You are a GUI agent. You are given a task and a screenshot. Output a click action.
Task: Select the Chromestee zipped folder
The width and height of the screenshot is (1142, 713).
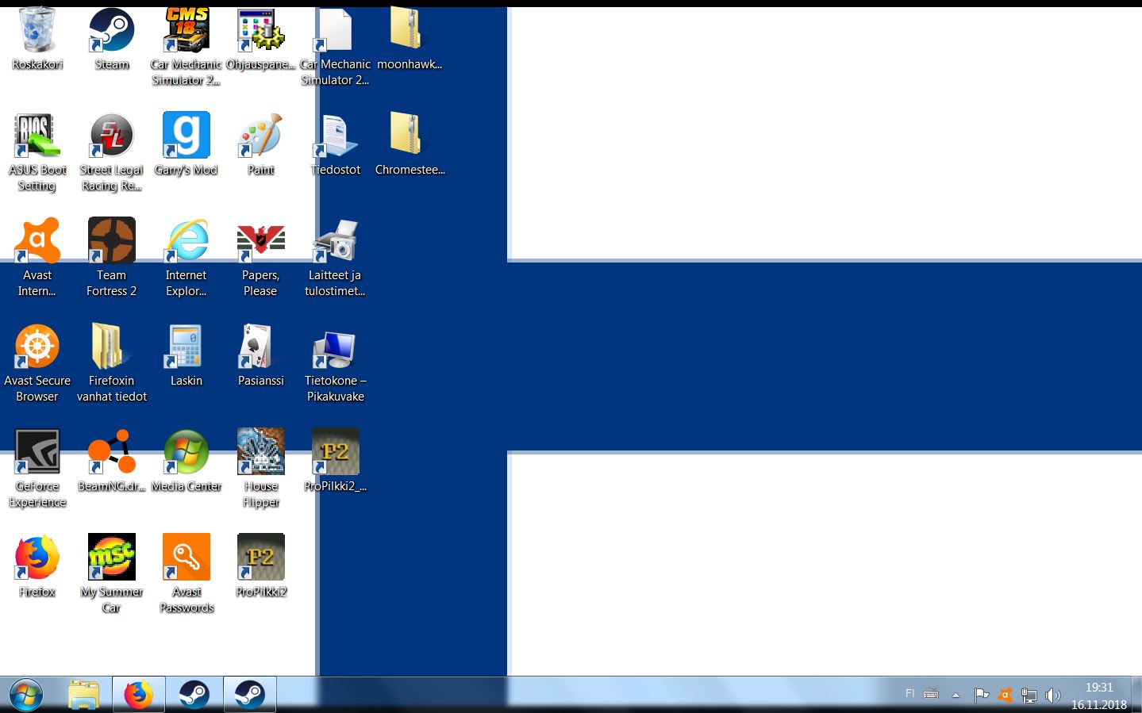click(x=410, y=145)
